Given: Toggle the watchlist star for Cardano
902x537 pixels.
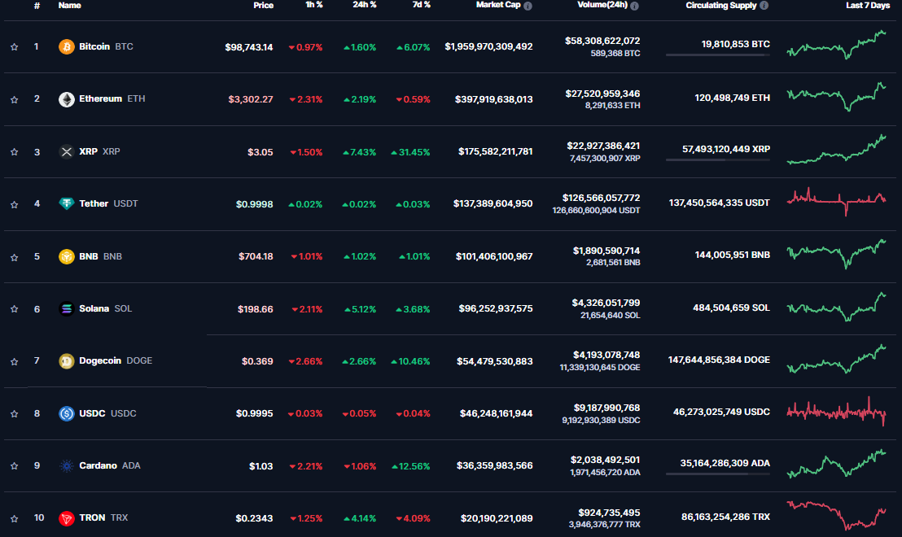Looking at the screenshot, I should (14, 466).
